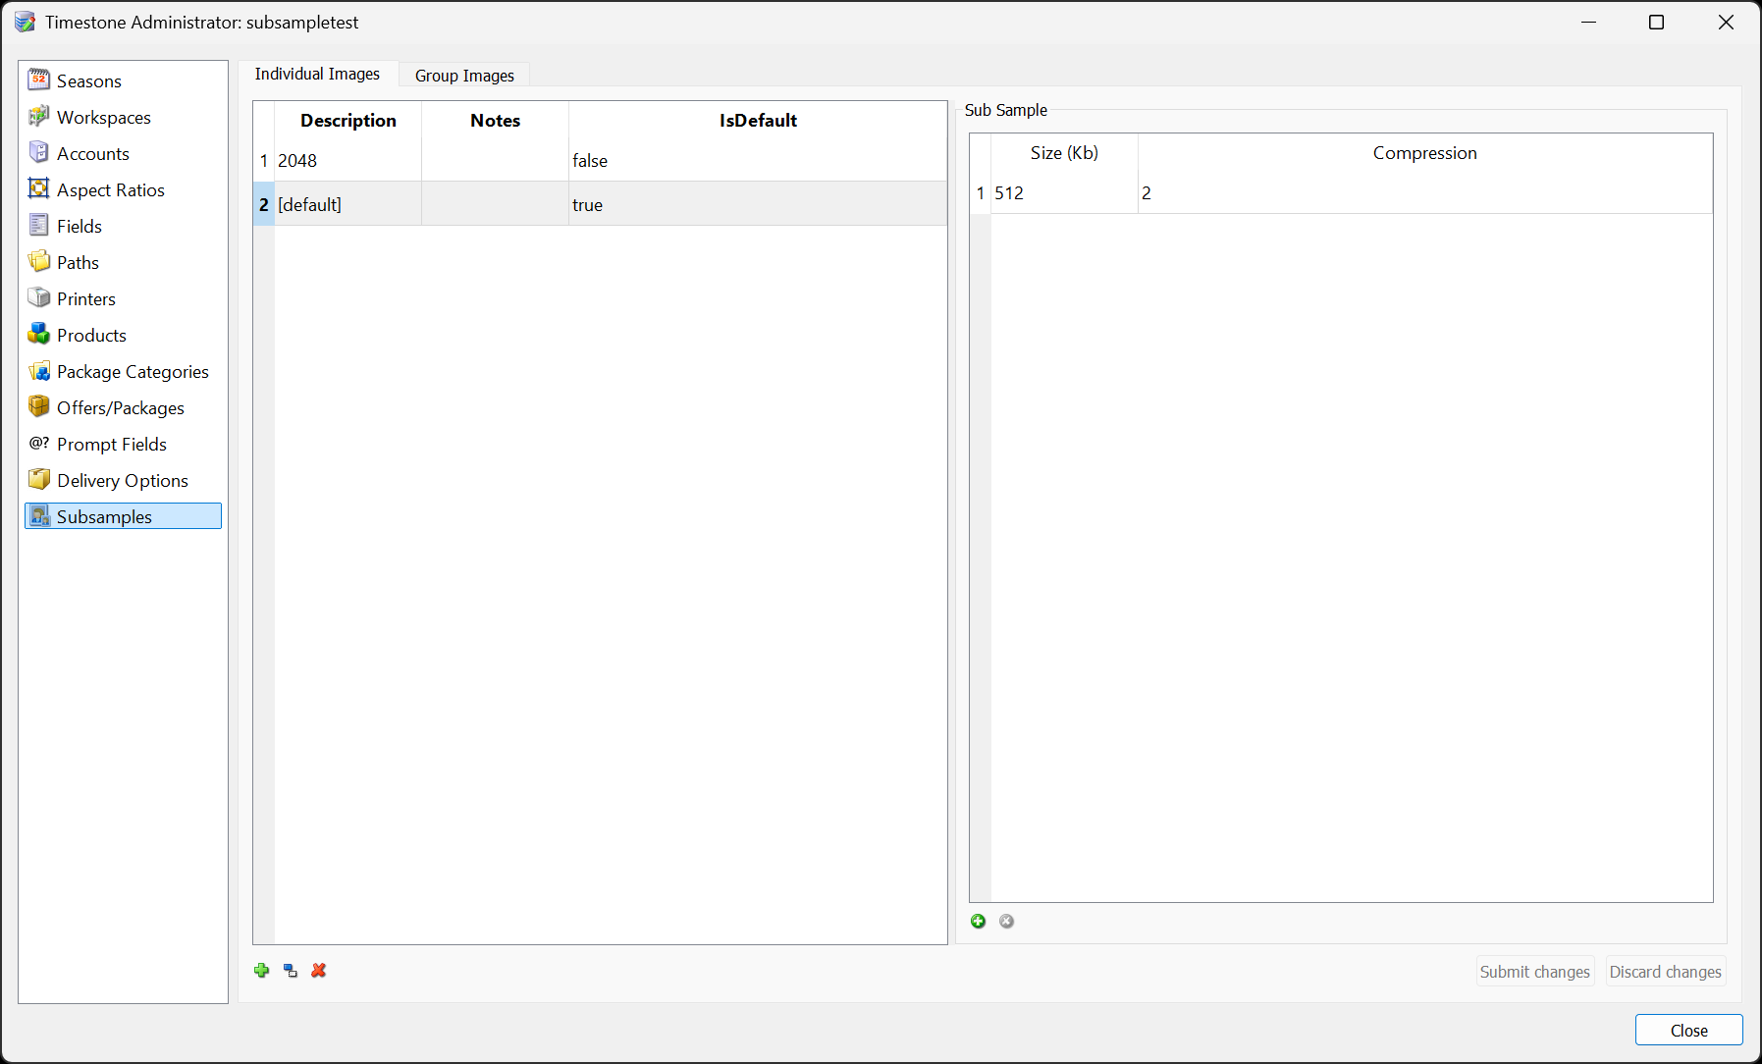The width and height of the screenshot is (1762, 1064).
Task: Click Discard changes button
Action: [1666, 972]
